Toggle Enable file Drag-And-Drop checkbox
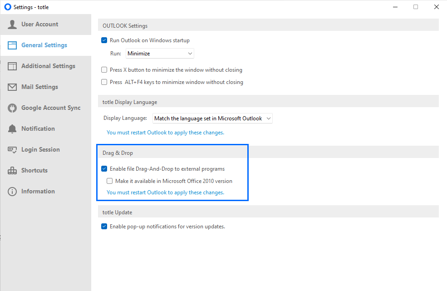Viewport: 447px width, 291px height. [104, 169]
